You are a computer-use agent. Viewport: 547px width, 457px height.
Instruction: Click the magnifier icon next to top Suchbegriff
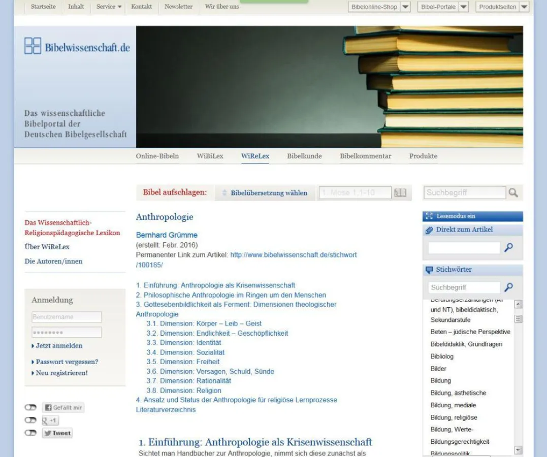point(513,193)
